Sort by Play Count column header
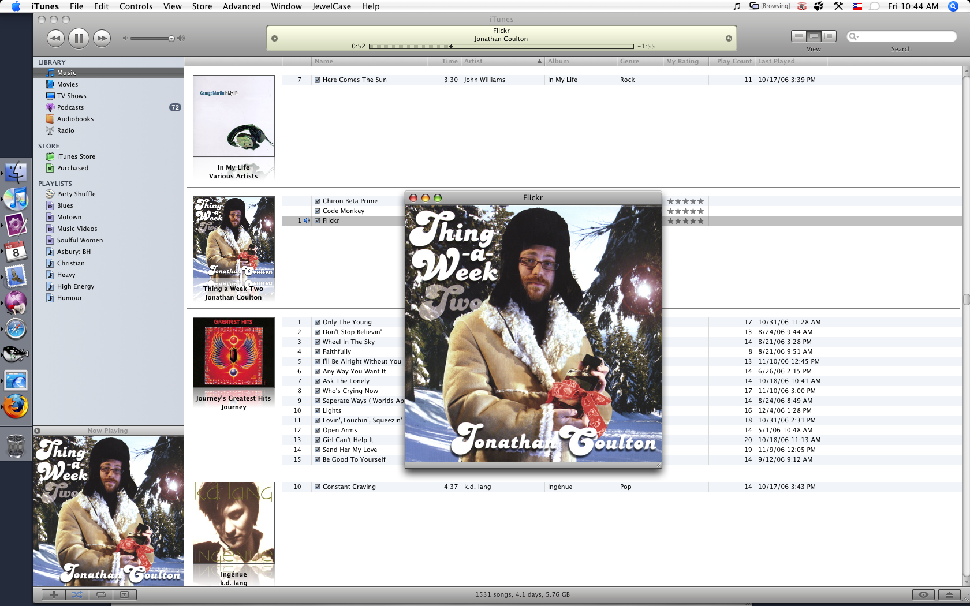 pyautogui.click(x=732, y=61)
